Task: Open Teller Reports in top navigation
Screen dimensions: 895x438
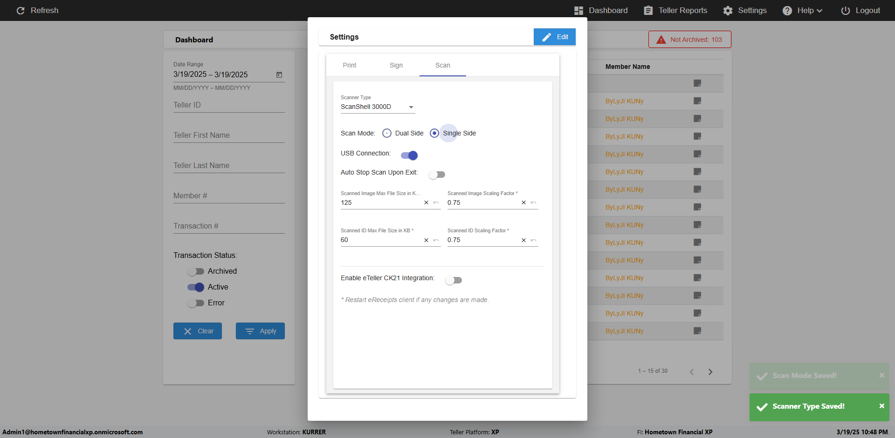Action: point(675,10)
